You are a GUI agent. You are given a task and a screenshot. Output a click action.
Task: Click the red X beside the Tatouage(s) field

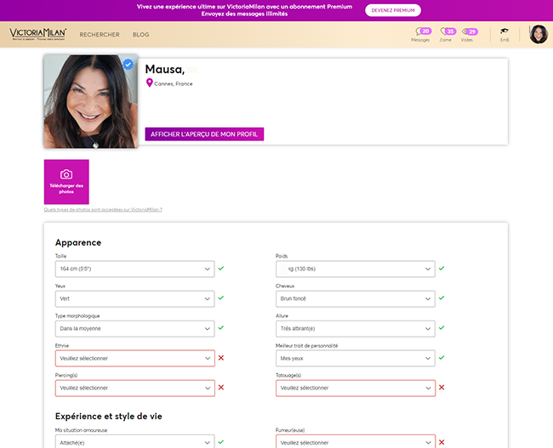tap(442, 388)
